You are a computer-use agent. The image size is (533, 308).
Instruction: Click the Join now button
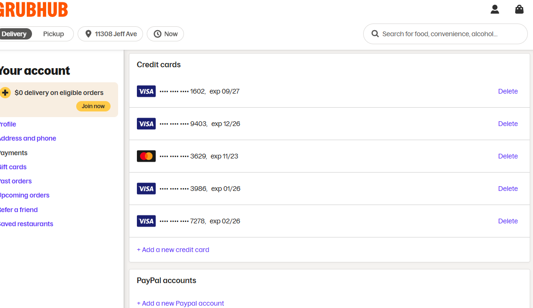coord(93,106)
